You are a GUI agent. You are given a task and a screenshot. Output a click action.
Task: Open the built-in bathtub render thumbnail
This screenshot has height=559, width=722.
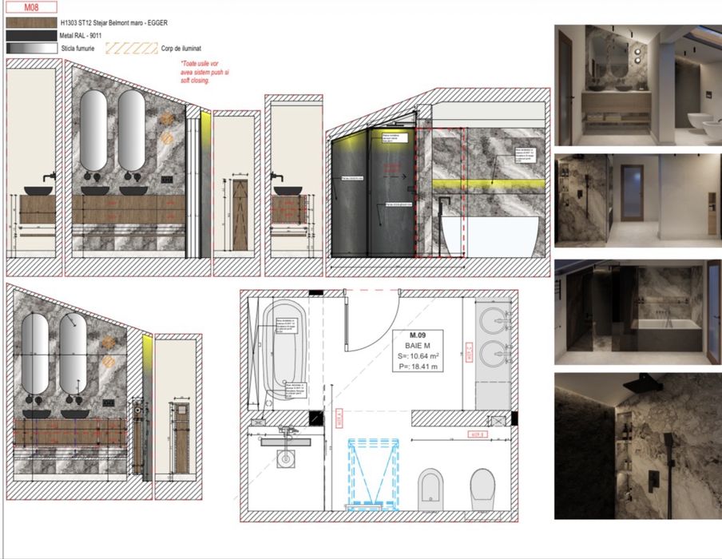click(638, 312)
